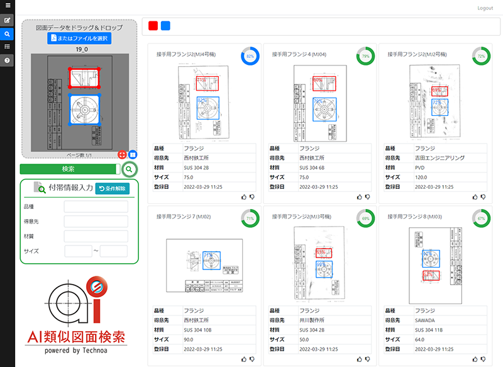Click the material value SUS 304 11B

(429, 330)
